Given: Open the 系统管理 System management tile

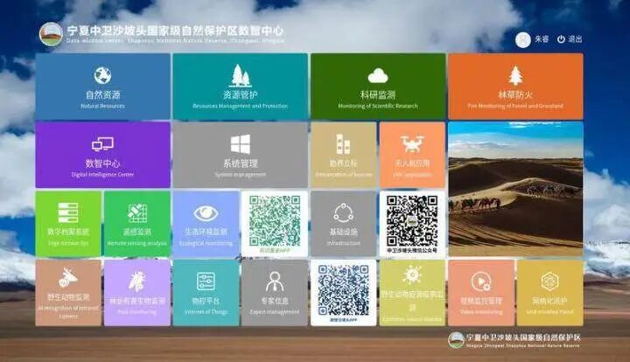Looking at the screenshot, I should click(x=241, y=155).
